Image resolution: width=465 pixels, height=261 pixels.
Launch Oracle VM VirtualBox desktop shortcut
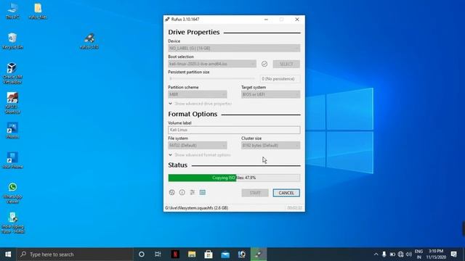tap(12, 73)
